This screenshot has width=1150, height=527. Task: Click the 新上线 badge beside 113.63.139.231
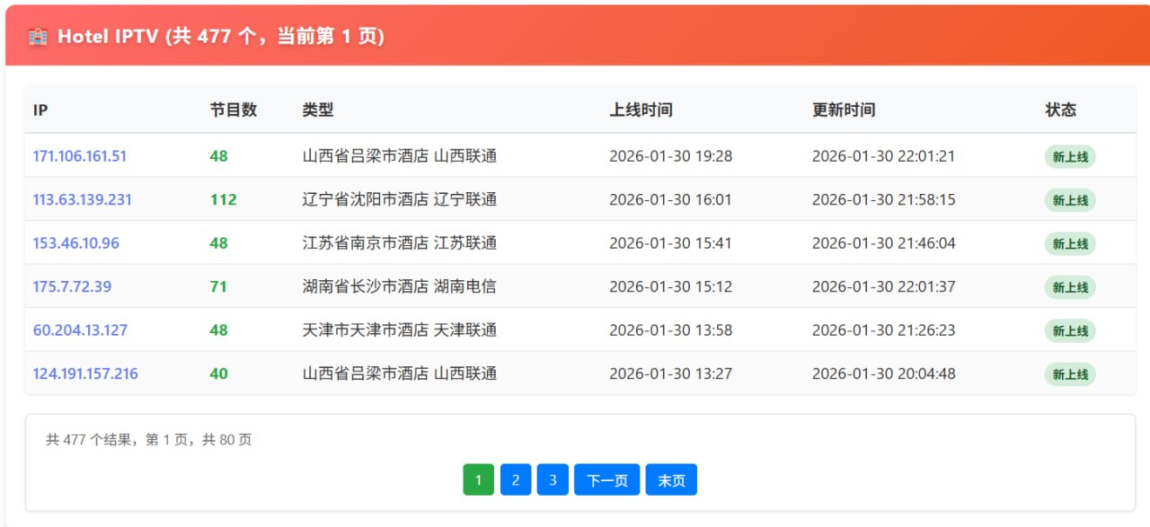point(1069,199)
